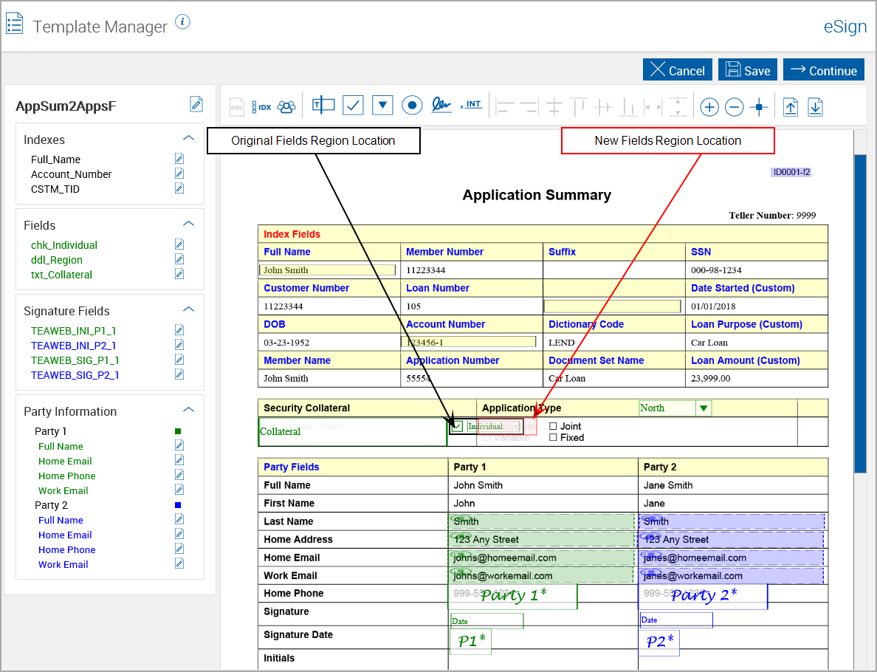Select TEAWEB_INI_P1_1 signature field
Image resolution: width=877 pixels, height=672 pixels.
73,331
